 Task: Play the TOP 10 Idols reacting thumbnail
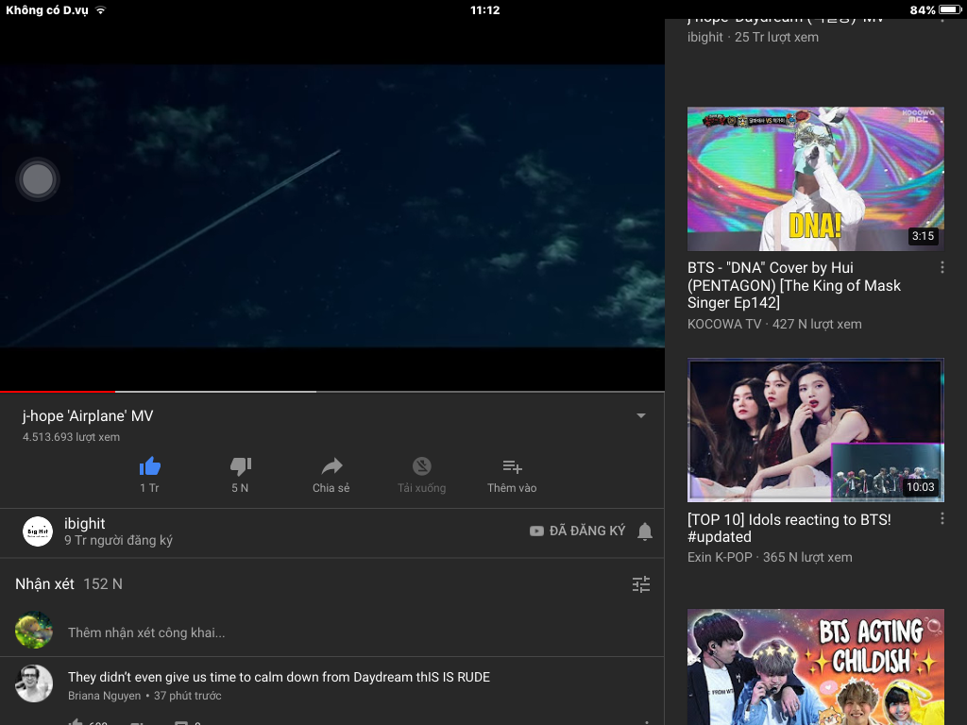[x=815, y=430]
